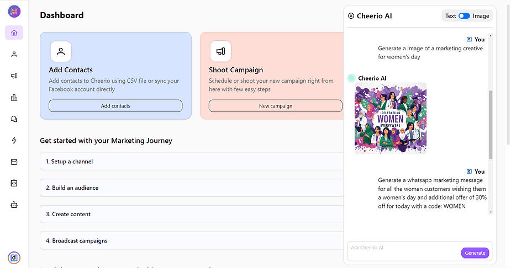Screen dimensions: 511x268
Task: Open the robot chatbot icon in sidebar
Action: 14,205
